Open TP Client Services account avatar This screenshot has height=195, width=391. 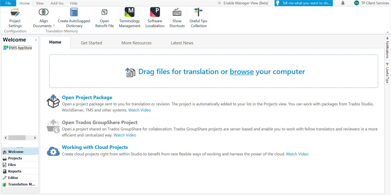(x=357, y=3)
